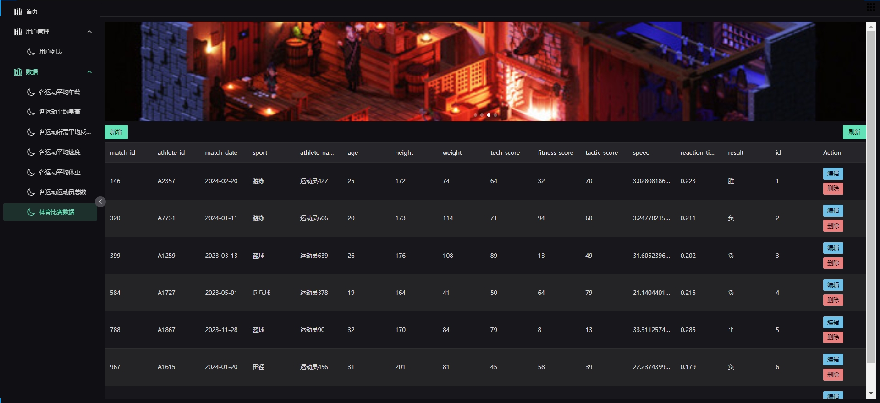
Task: Edit the row with match_id 399
Action: pyautogui.click(x=833, y=248)
